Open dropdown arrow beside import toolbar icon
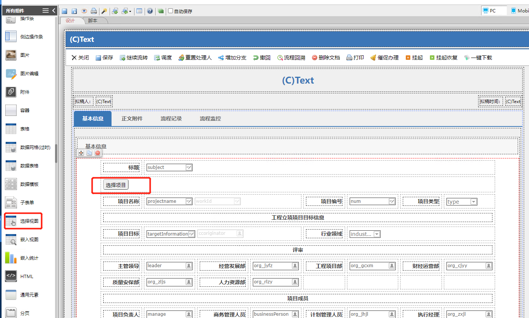This screenshot has height=318, width=529. 130,11
